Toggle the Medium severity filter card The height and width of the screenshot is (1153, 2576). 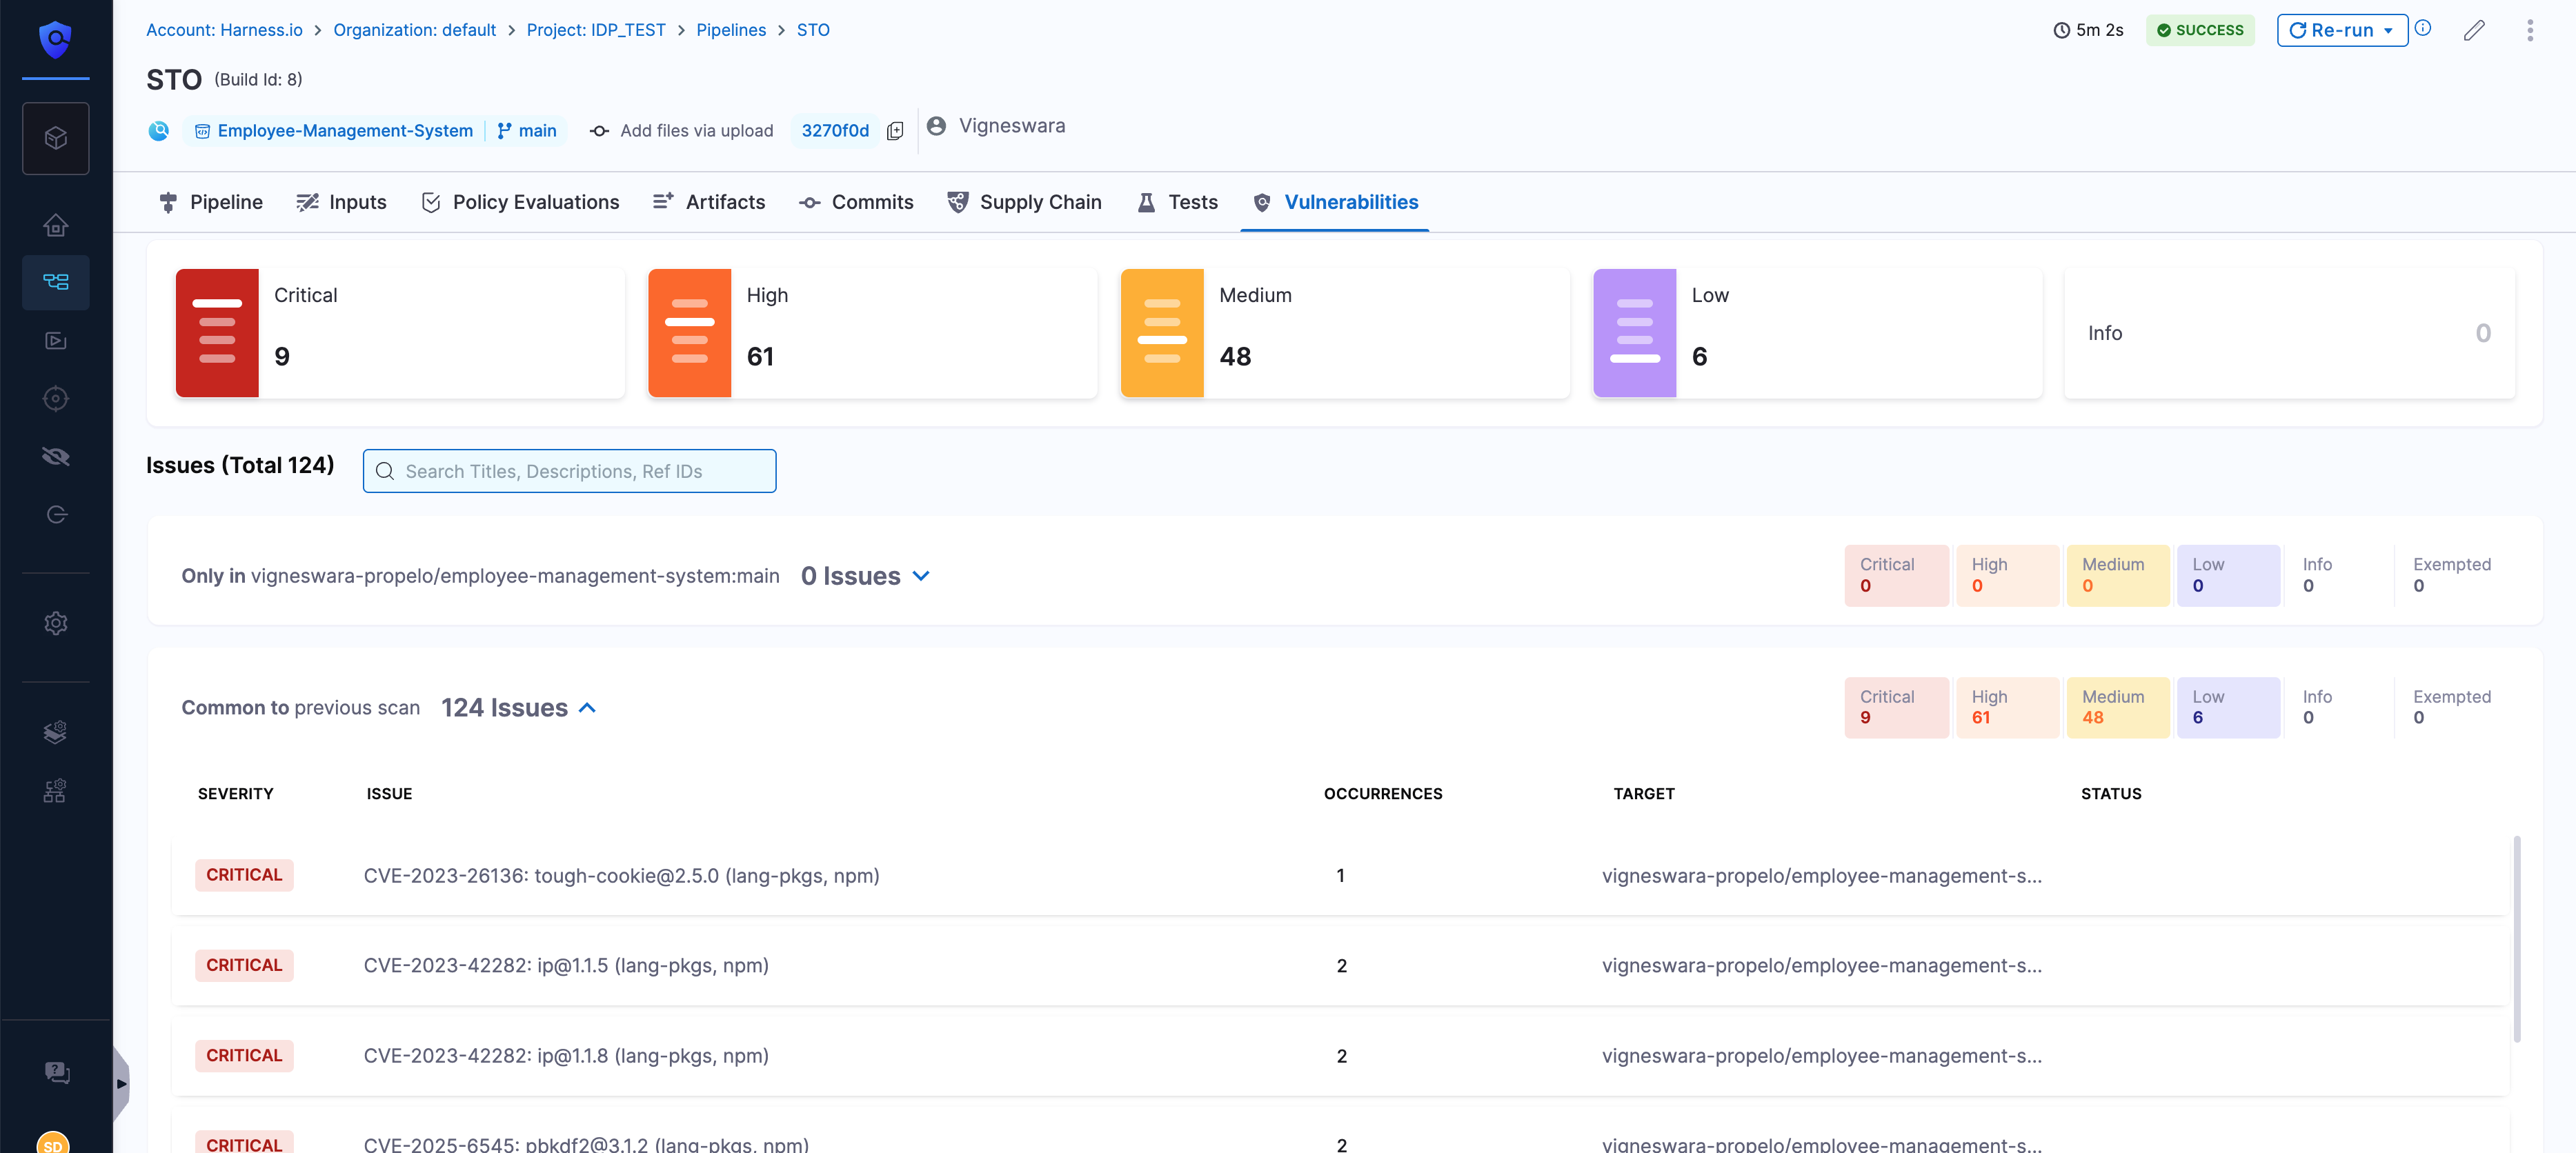[x=1344, y=333]
